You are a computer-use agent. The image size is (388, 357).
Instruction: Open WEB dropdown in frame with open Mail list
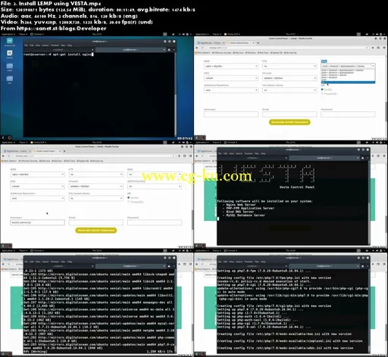click(x=231, y=66)
